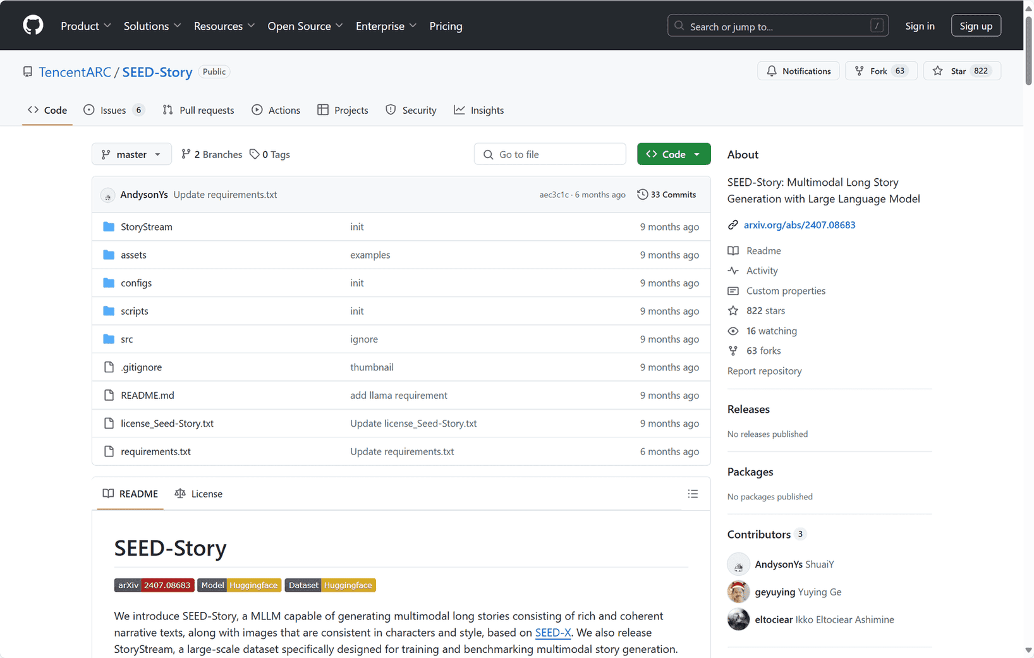Click the fork icon on the Fork button
1034x658 pixels.
coord(860,71)
